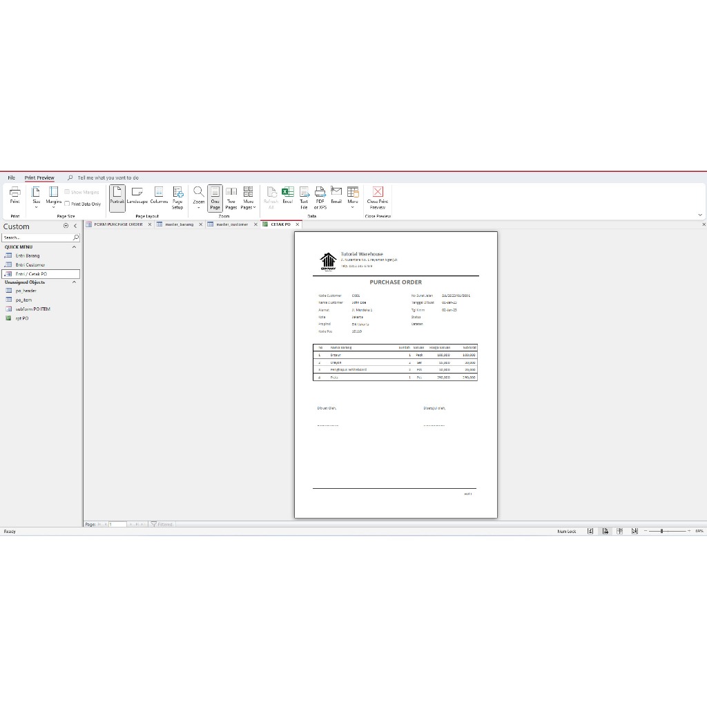This screenshot has width=707, height=707.
Task: Open Page Setup dialog
Action: (177, 198)
